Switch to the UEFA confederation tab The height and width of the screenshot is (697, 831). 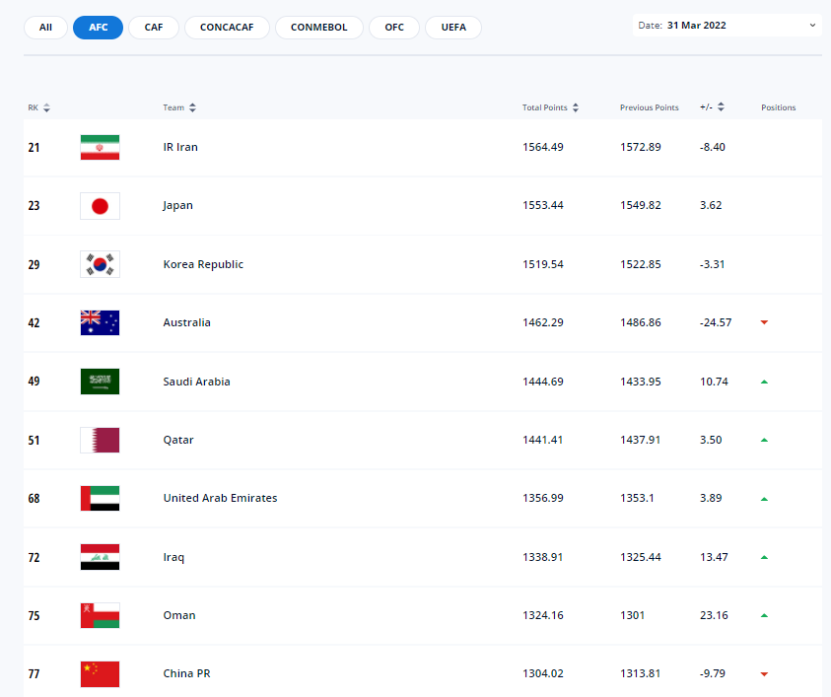click(452, 28)
